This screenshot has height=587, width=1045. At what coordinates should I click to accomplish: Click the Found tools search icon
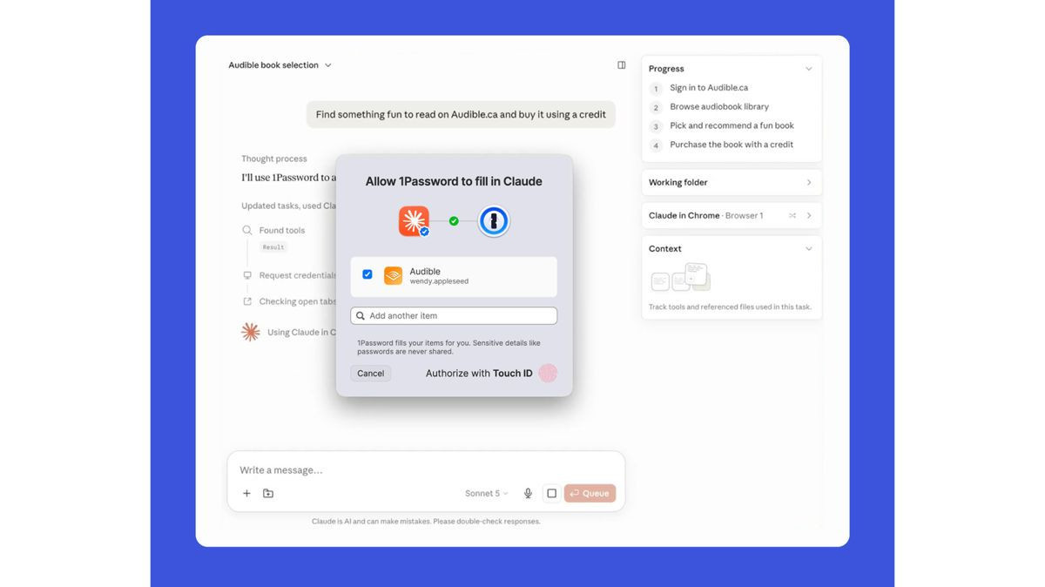pos(247,231)
